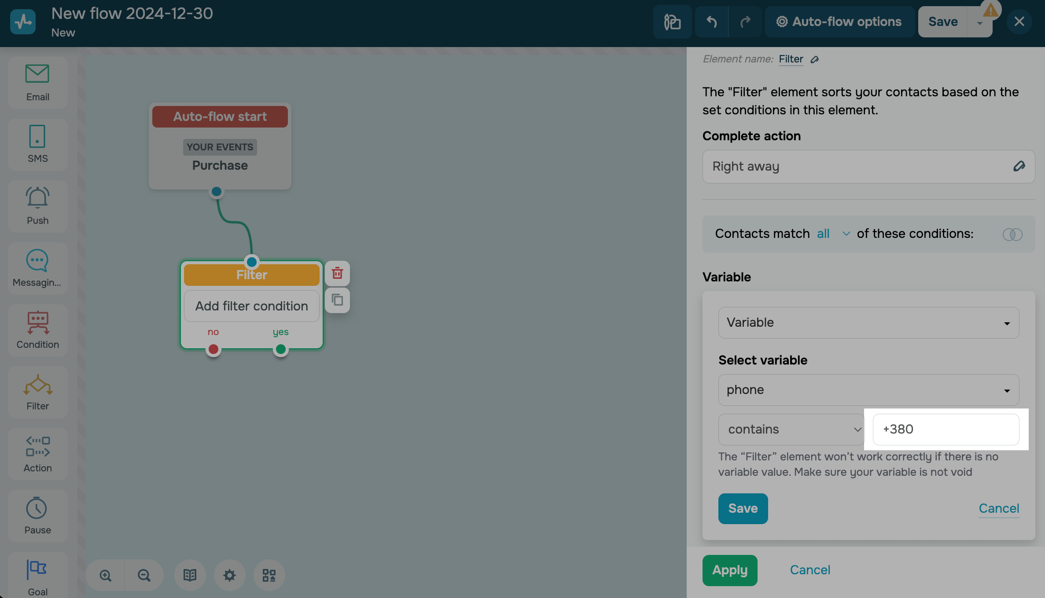Image resolution: width=1045 pixels, height=598 pixels.
Task: Select the Pause clock icon
Action: pyautogui.click(x=37, y=508)
